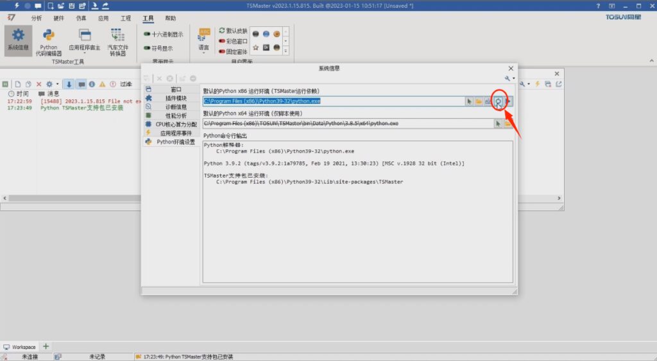This screenshot has width=657, height=361.
Task: Click the folder icon next to x86 Python path
Action: tap(479, 101)
